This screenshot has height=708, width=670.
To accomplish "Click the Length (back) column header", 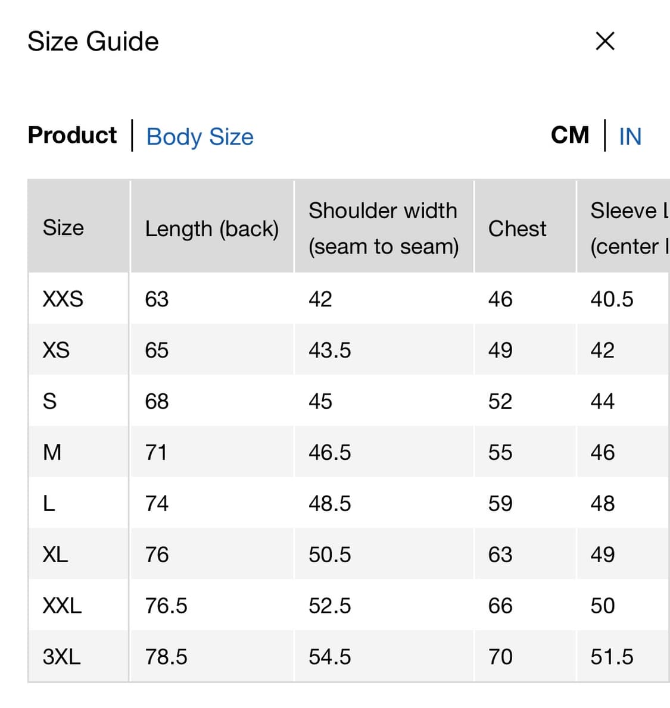I will coord(211,228).
